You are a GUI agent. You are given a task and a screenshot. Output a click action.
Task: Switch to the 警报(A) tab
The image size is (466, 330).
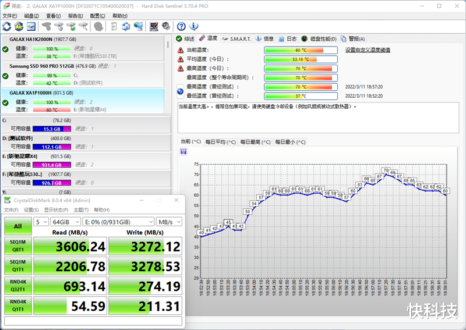pos(353,38)
